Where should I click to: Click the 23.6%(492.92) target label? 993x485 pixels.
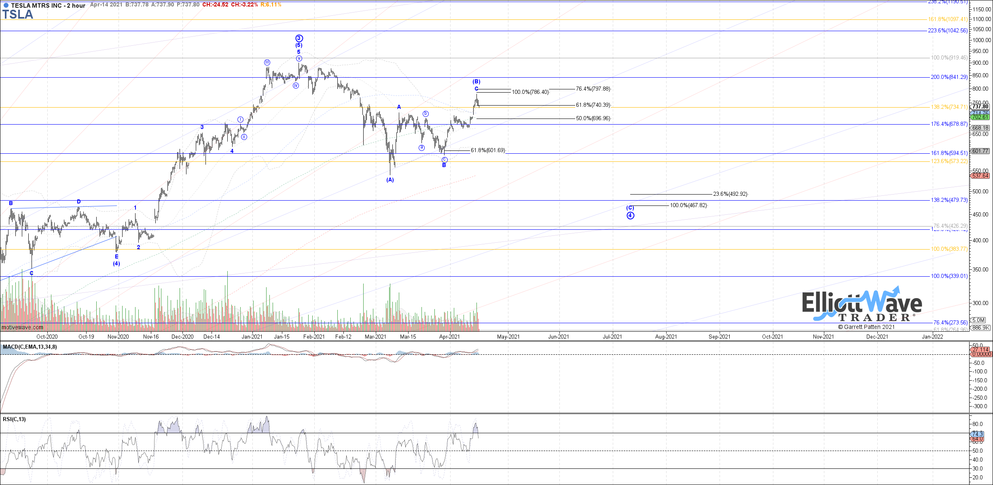tap(730, 194)
